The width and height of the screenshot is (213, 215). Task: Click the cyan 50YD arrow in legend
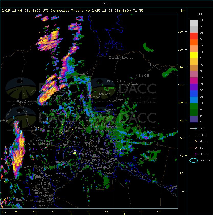193,128
